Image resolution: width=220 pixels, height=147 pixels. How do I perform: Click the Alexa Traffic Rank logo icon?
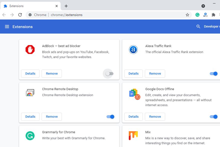pos(133,50)
